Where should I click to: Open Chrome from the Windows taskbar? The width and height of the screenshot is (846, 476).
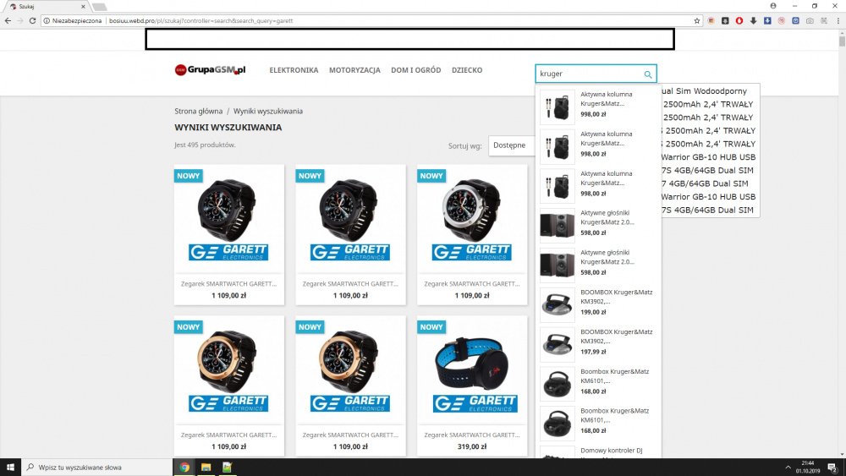[x=184, y=468]
